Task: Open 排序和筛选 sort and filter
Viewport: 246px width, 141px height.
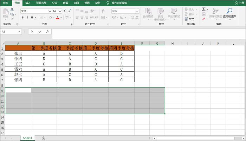Action: point(215,13)
